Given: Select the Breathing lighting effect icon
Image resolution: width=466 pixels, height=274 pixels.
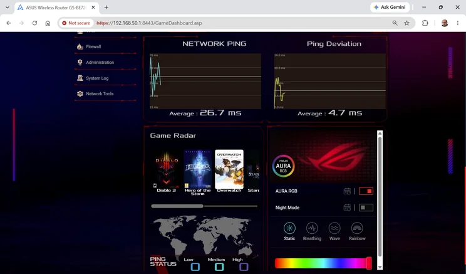Looking at the screenshot, I should pyautogui.click(x=312, y=228).
